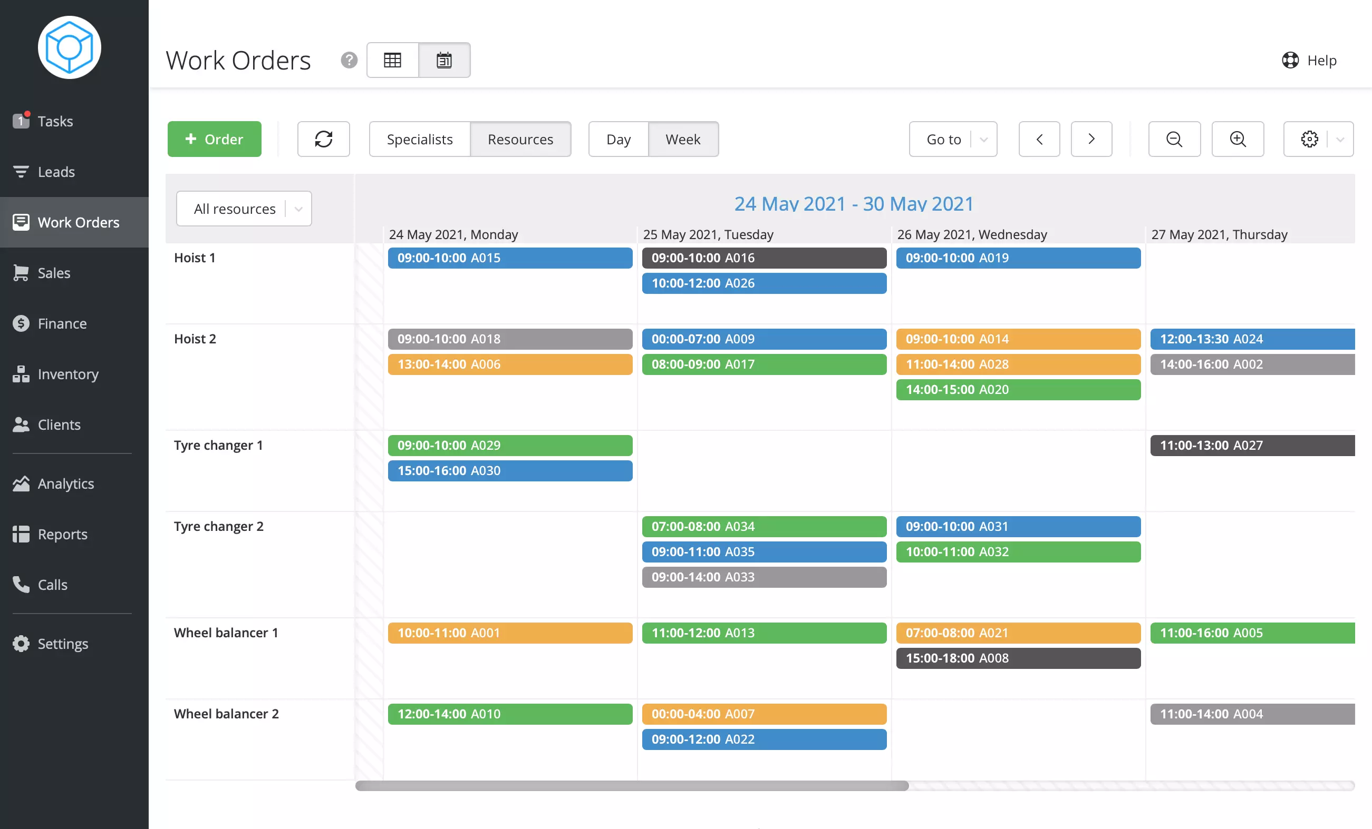Open green order A020
Screen dimensions: 1372x829
click(x=1018, y=390)
